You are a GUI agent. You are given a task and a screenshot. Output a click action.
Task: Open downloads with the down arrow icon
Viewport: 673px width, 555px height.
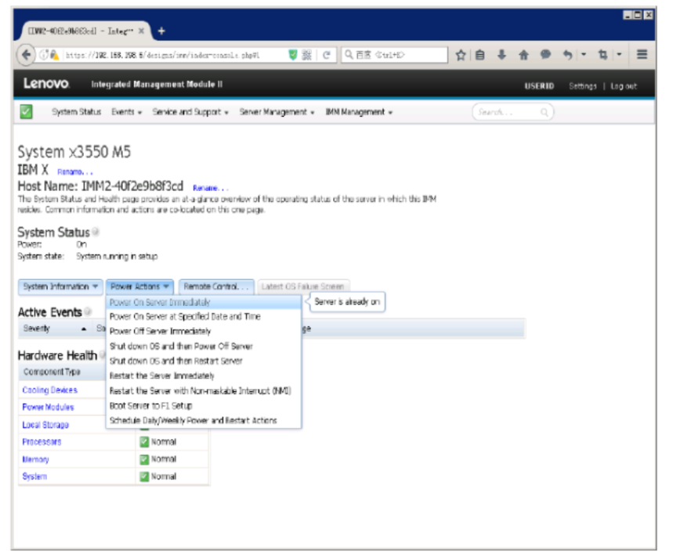click(x=501, y=55)
